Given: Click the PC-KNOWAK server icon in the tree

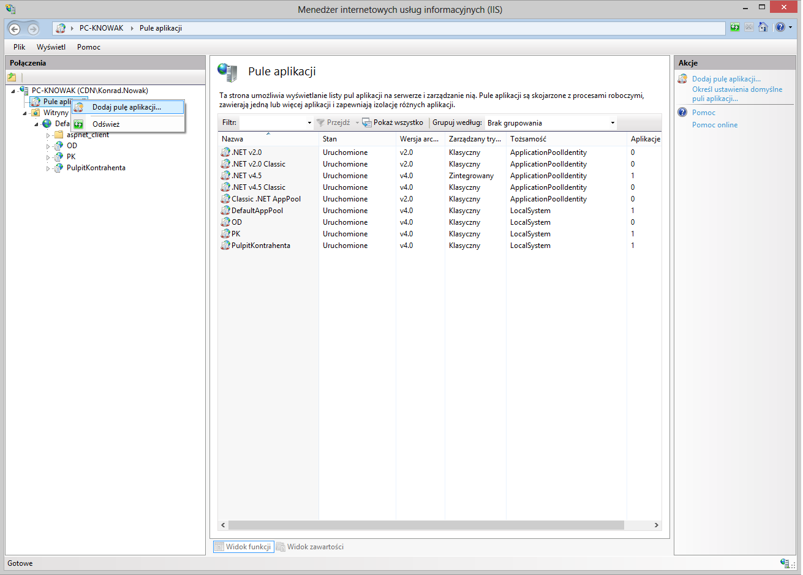Looking at the screenshot, I should pyautogui.click(x=24, y=90).
